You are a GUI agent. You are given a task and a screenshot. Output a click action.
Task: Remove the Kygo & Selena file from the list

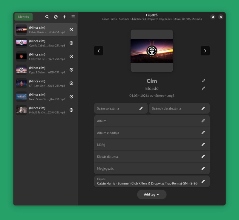(71, 70)
